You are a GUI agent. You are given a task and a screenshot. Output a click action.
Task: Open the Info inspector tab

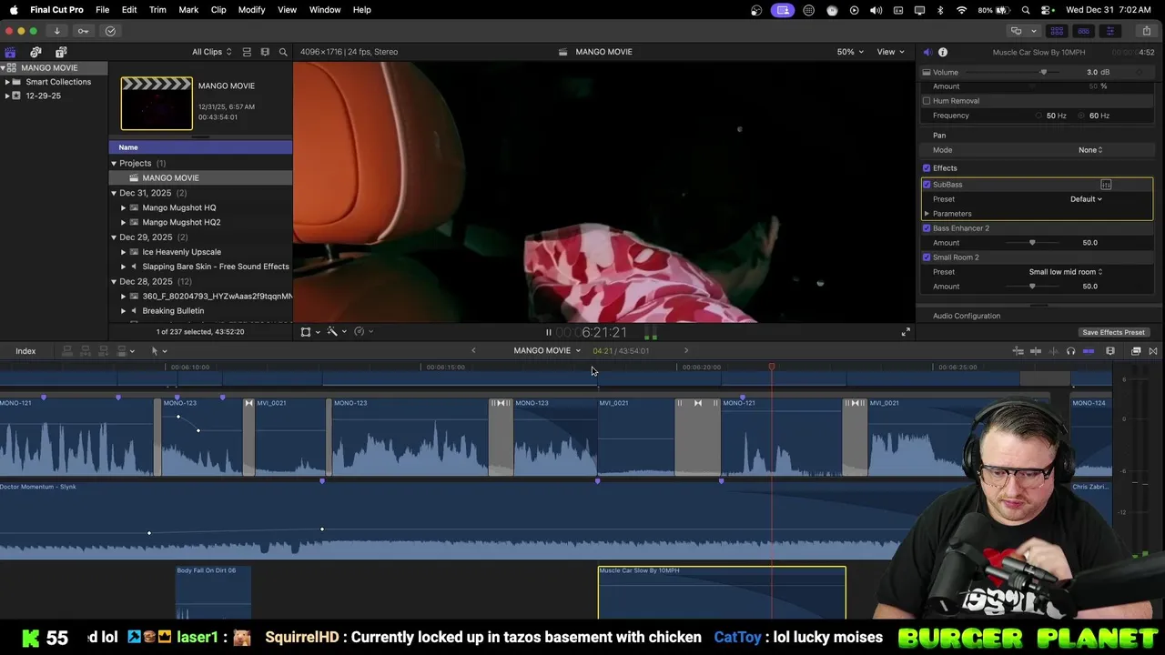point(943,52)
